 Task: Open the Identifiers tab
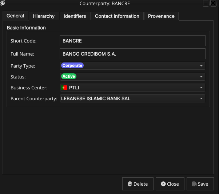(x=75, y=16)
